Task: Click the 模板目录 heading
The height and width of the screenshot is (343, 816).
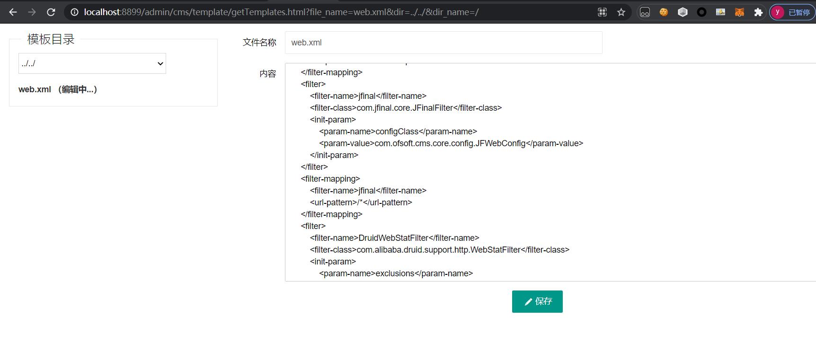Action: [x=51, y=39]
